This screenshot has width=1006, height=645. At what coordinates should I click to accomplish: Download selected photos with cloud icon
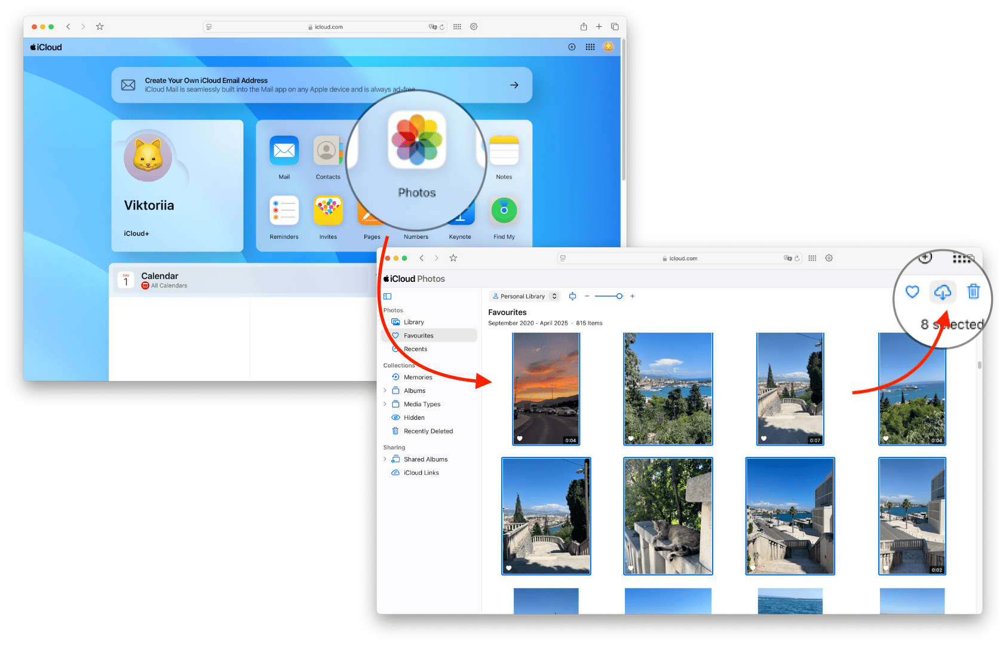point(943,291)
